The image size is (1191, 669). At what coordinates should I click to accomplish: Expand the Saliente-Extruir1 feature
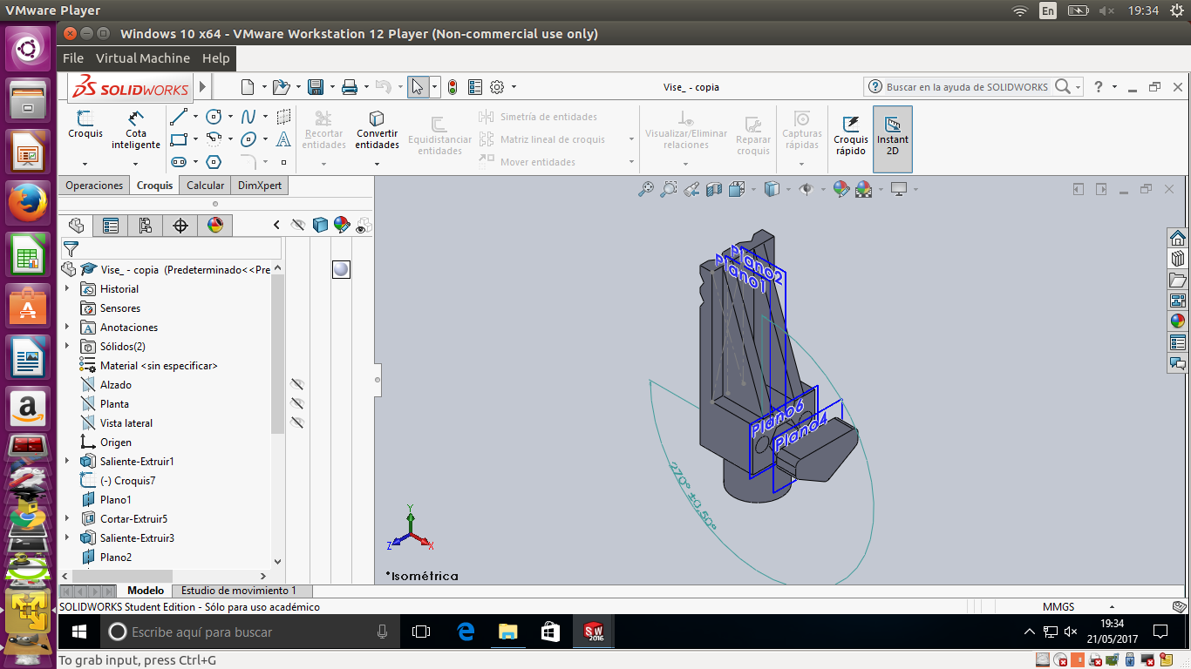(x=67, y=462)
